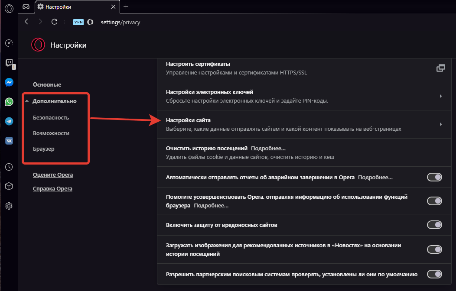Screen dimensions: 456x291
Task: Open Messenger sidebar panel
Action: pos(9,82)
